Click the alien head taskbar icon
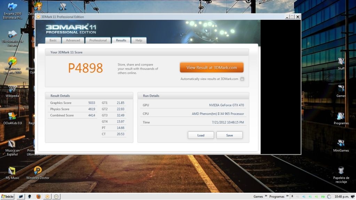Image resolution: width=356 pixels, height=200 pixels. (x=30, y=197)
